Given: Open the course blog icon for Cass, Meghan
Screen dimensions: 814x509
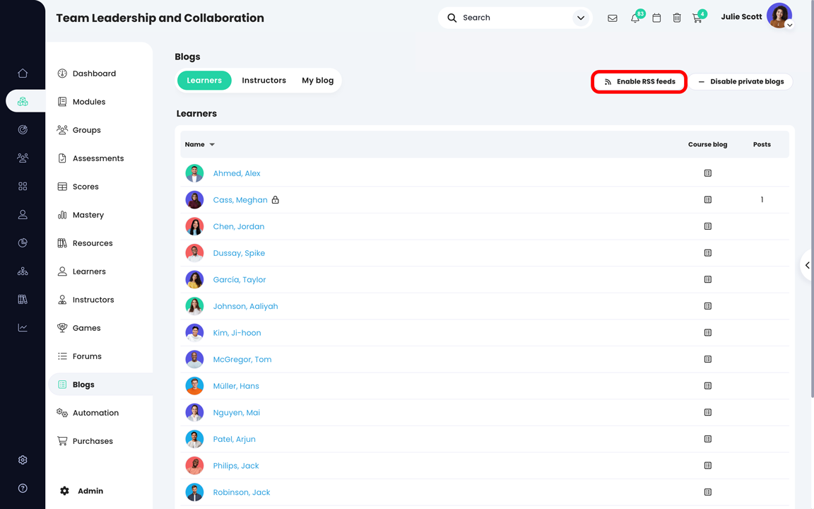Looking at the screenshot, I should point(707,199).
